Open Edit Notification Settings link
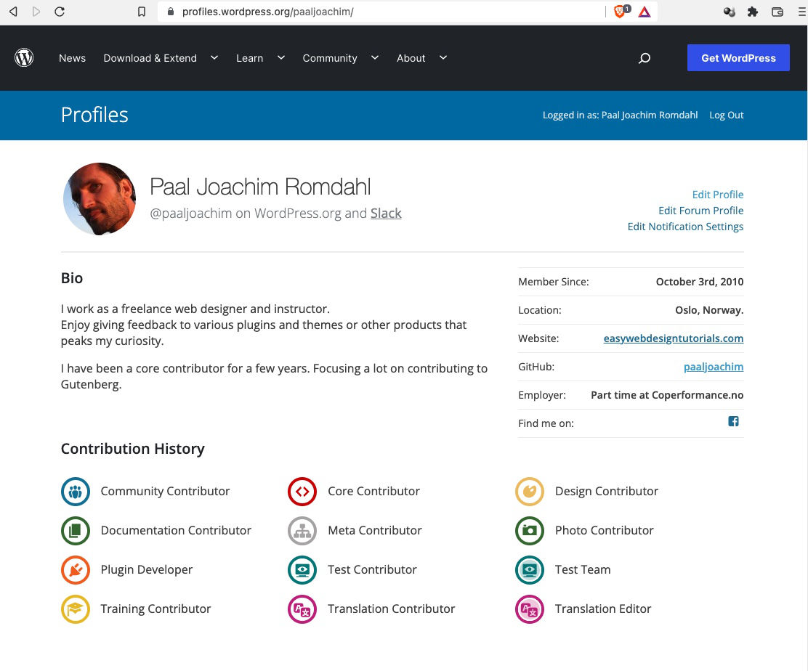 click(685, 227)
